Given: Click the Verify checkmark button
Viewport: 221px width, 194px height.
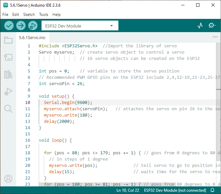Looking at the screenshot, I should (x=9, y=25).
